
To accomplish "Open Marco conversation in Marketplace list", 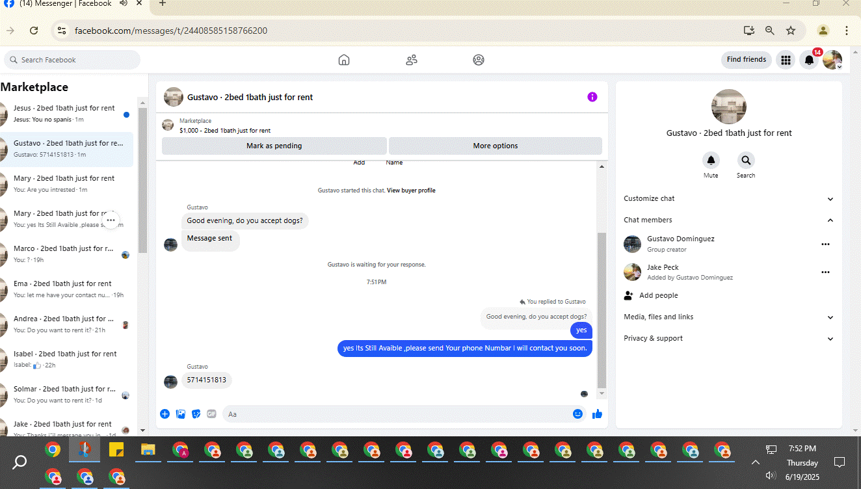I will click(x=67, y=254).
